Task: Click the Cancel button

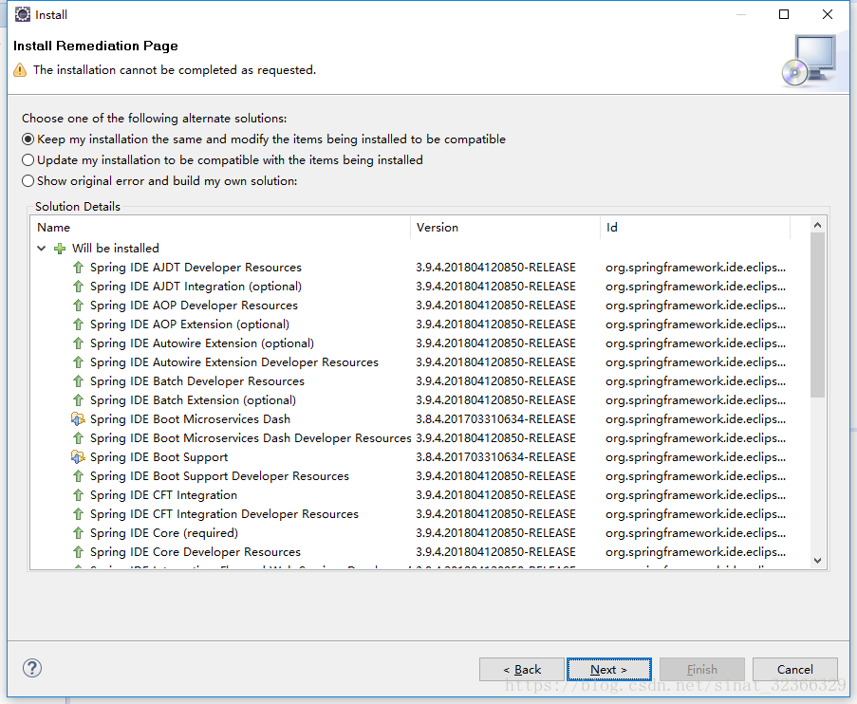Action: coord(794,670)
